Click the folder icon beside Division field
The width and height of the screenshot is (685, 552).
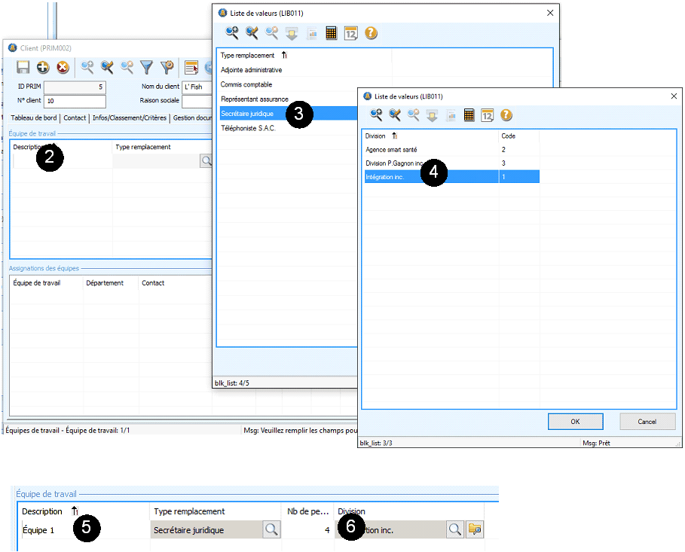point(475,530)
